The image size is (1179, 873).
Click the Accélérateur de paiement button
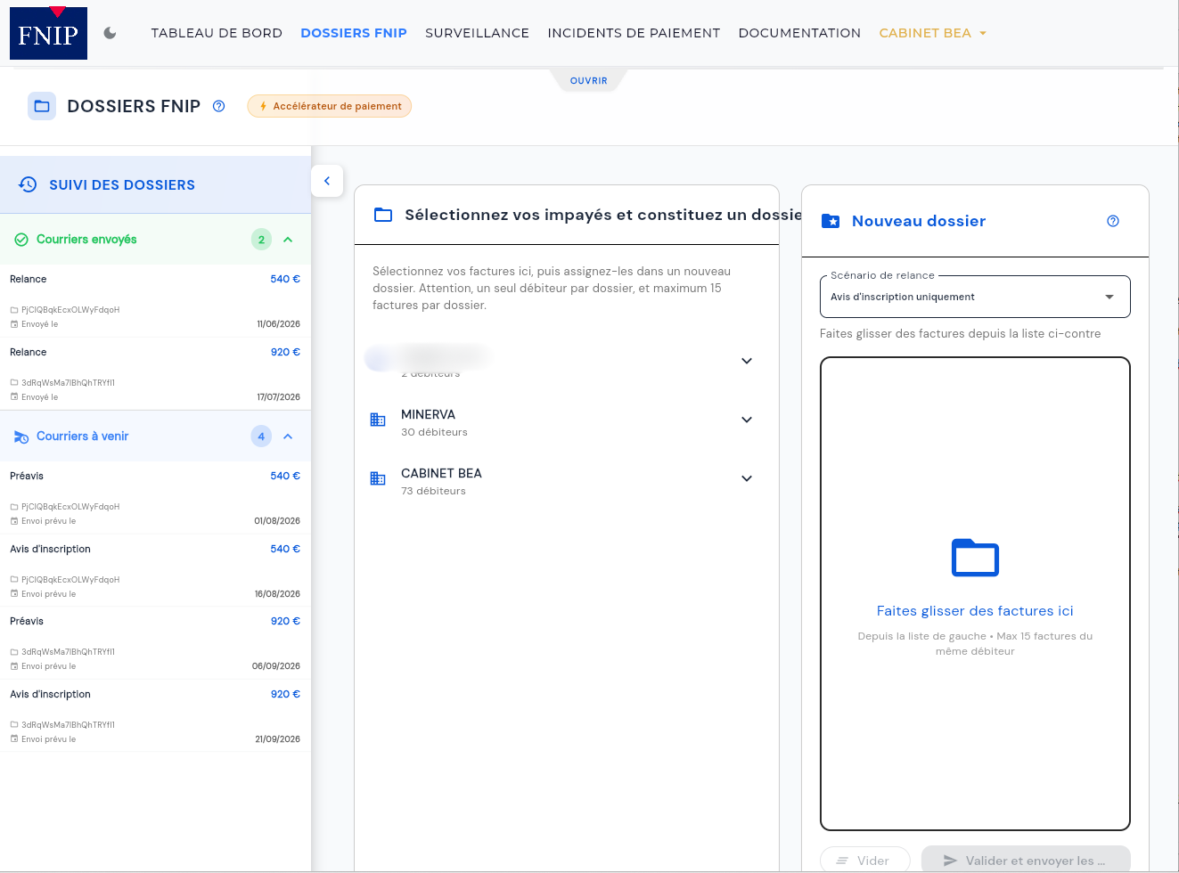[x=330, y=106]
